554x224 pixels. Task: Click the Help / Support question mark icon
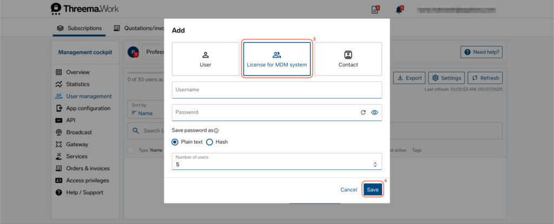(x=58, y=192)
